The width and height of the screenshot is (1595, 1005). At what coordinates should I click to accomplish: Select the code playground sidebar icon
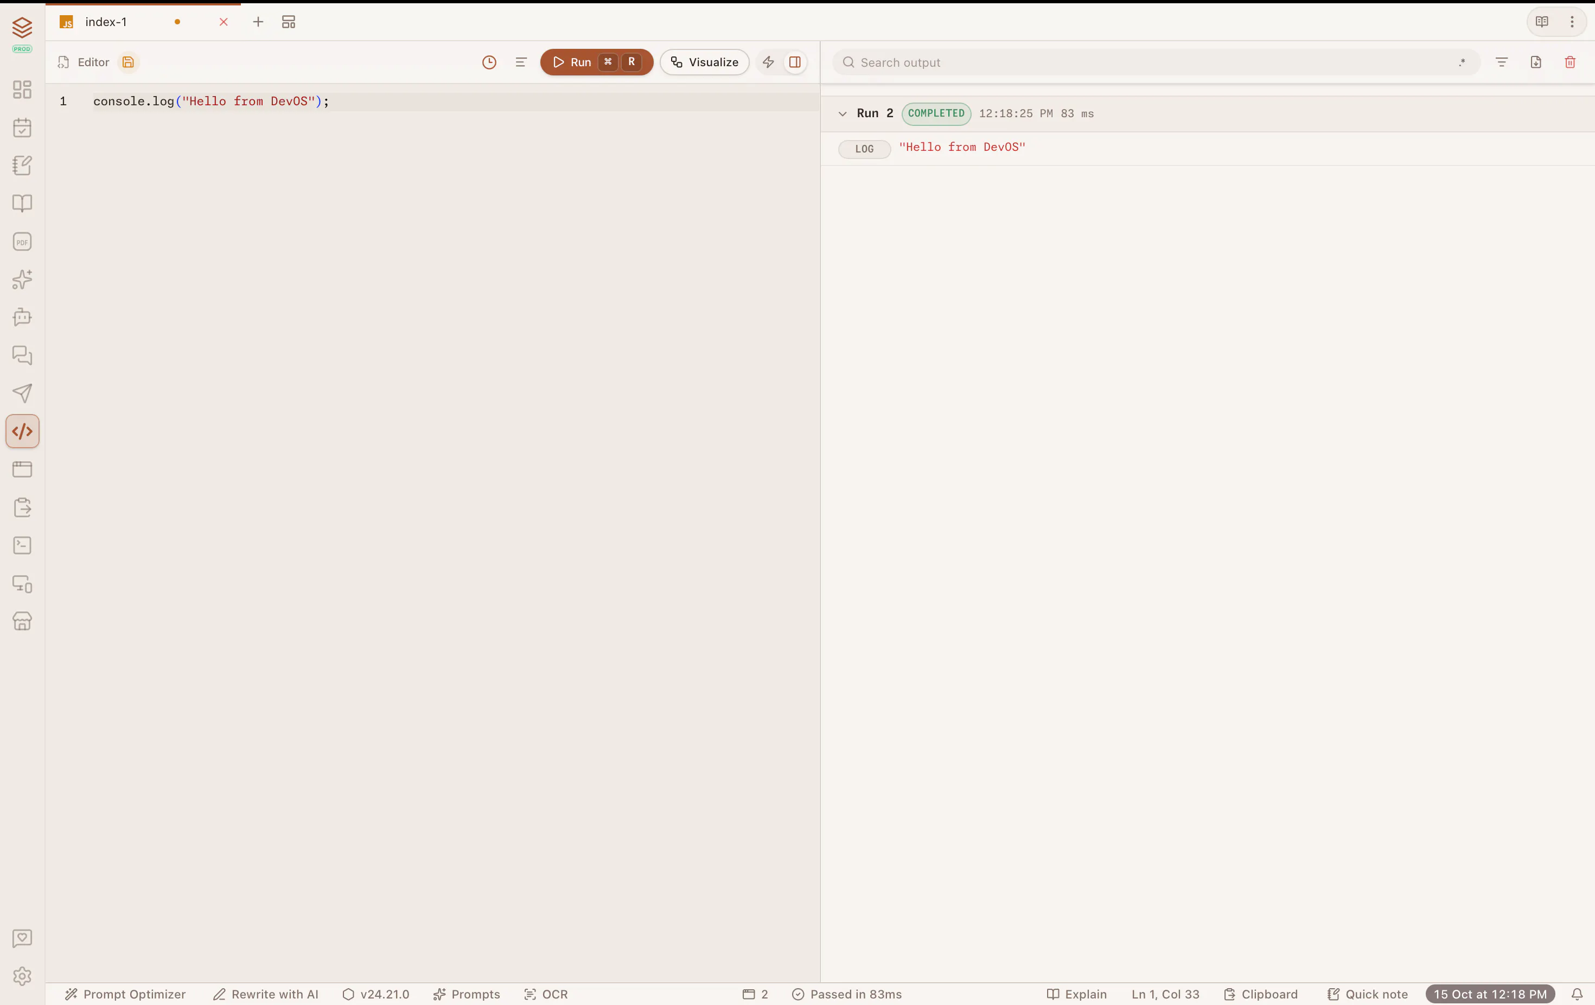click(22, 431)
